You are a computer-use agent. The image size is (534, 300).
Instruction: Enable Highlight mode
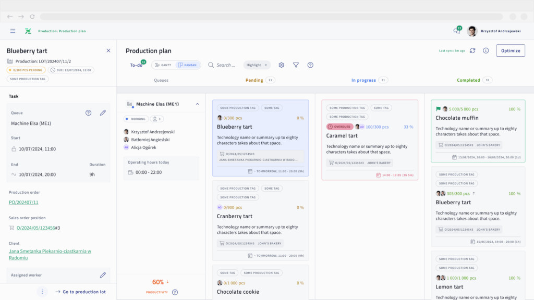254,65
